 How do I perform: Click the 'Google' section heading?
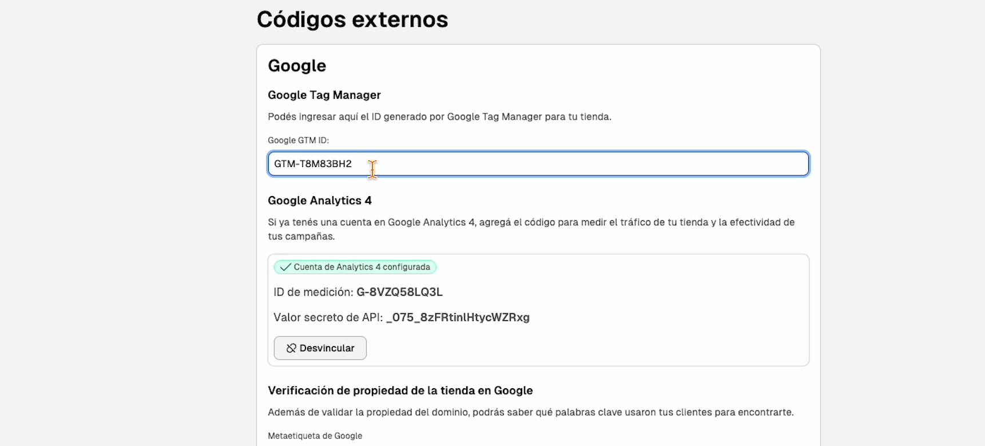coord(297,66)
